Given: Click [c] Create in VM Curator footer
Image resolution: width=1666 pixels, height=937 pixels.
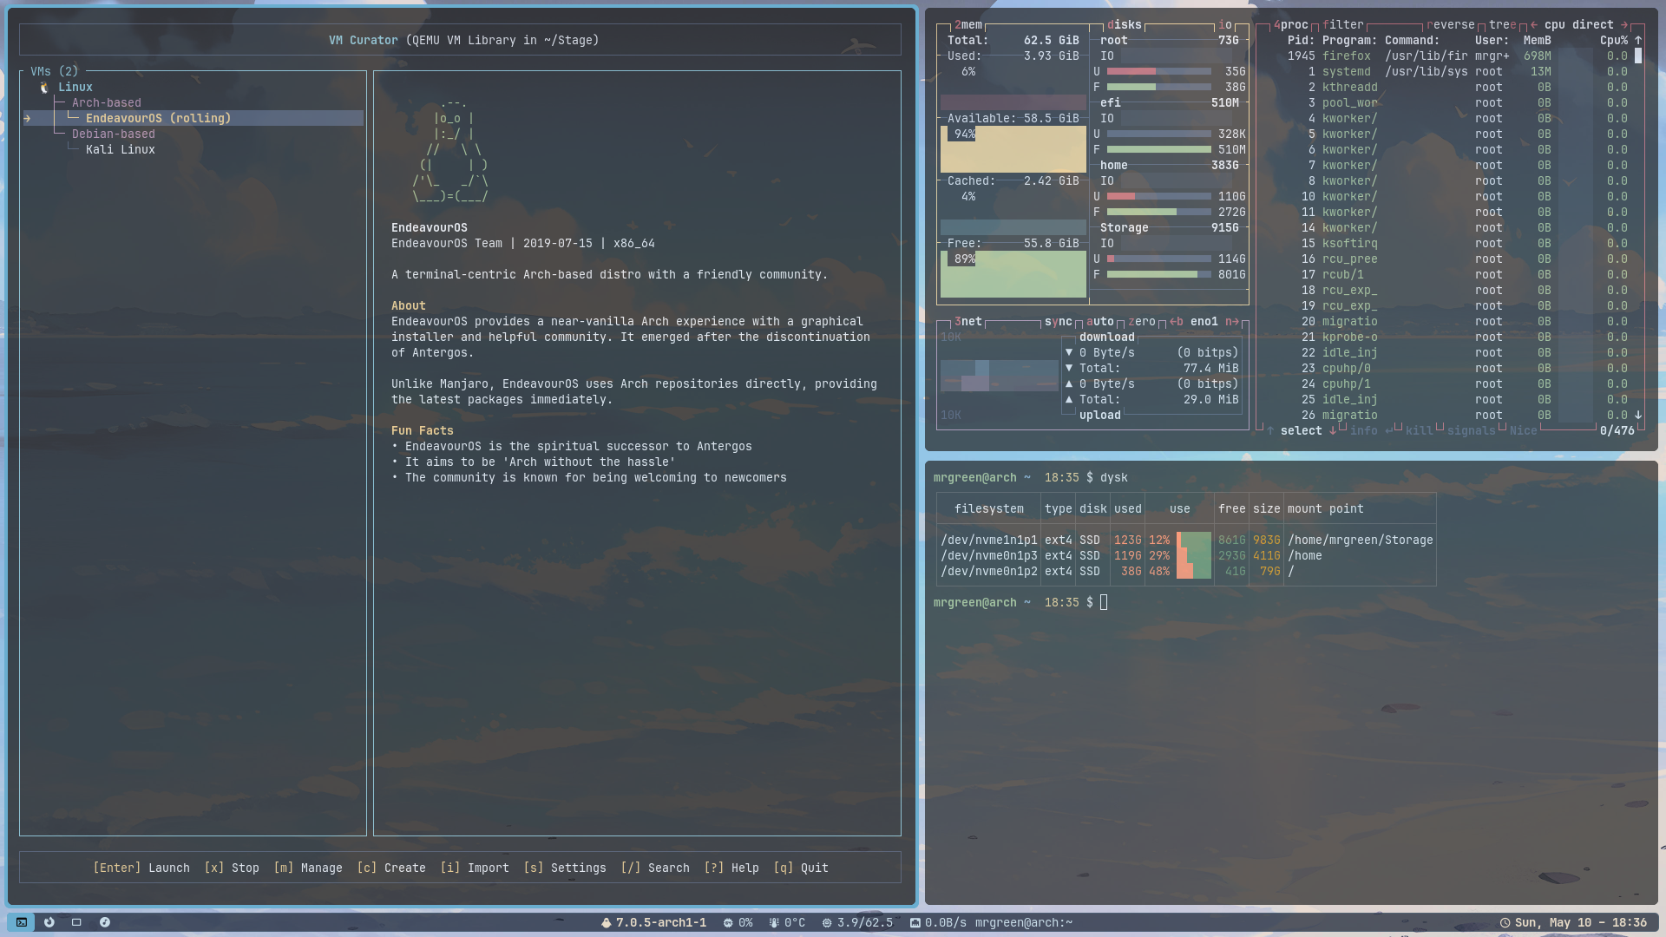Looking at the screenshot, I should coord(391,868).
